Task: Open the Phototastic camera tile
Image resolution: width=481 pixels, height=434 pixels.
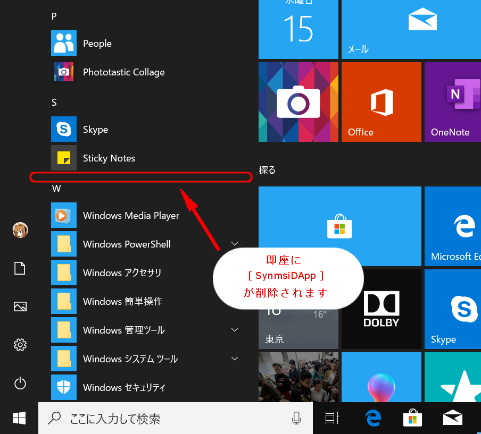Action: (298, 102)
